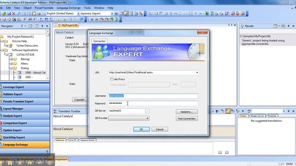Collapse the CATALYST.EXE tree node
The height and width of the screenshot is (166, 296).
pyautogui.click(x=7, y=54)
